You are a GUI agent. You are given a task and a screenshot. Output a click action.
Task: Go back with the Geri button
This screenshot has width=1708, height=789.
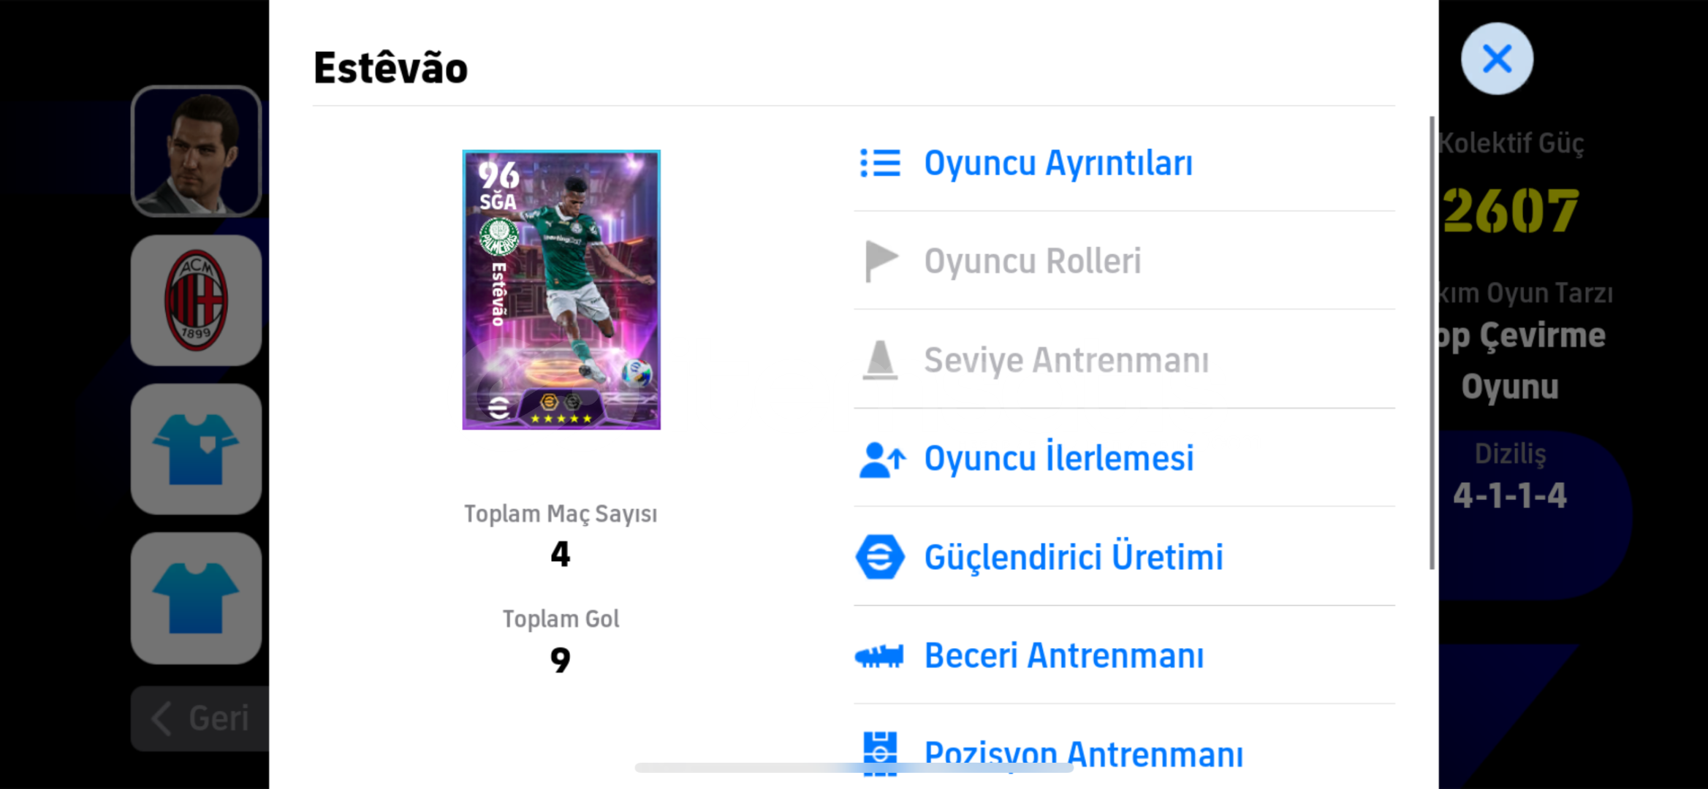tap(200, 718)
